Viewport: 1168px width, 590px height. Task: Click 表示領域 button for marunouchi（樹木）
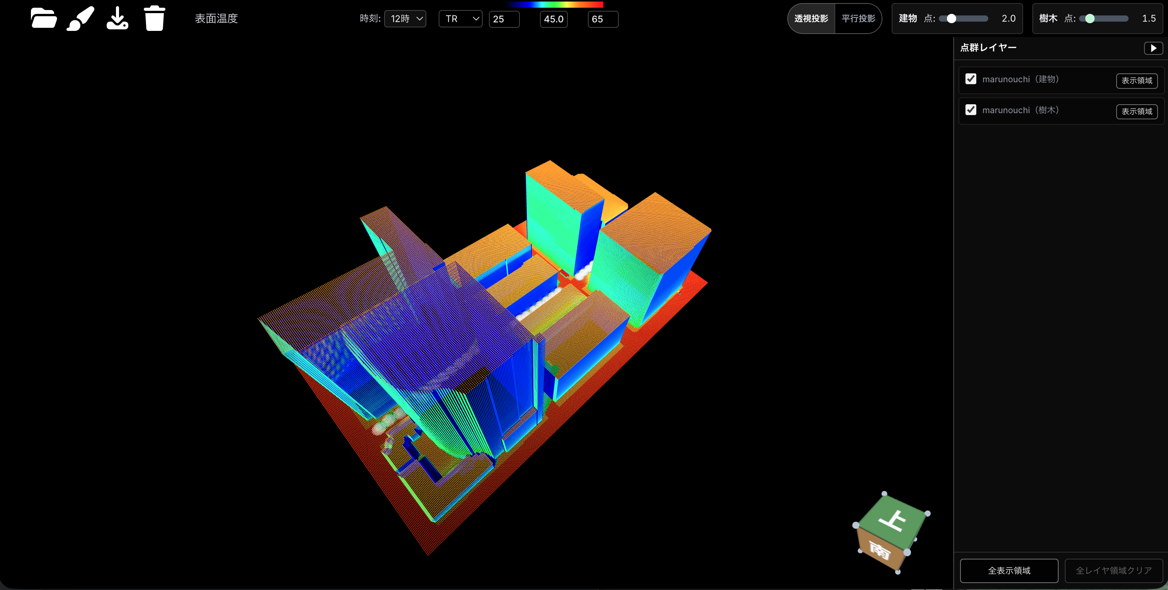[x=1137, y=111]
